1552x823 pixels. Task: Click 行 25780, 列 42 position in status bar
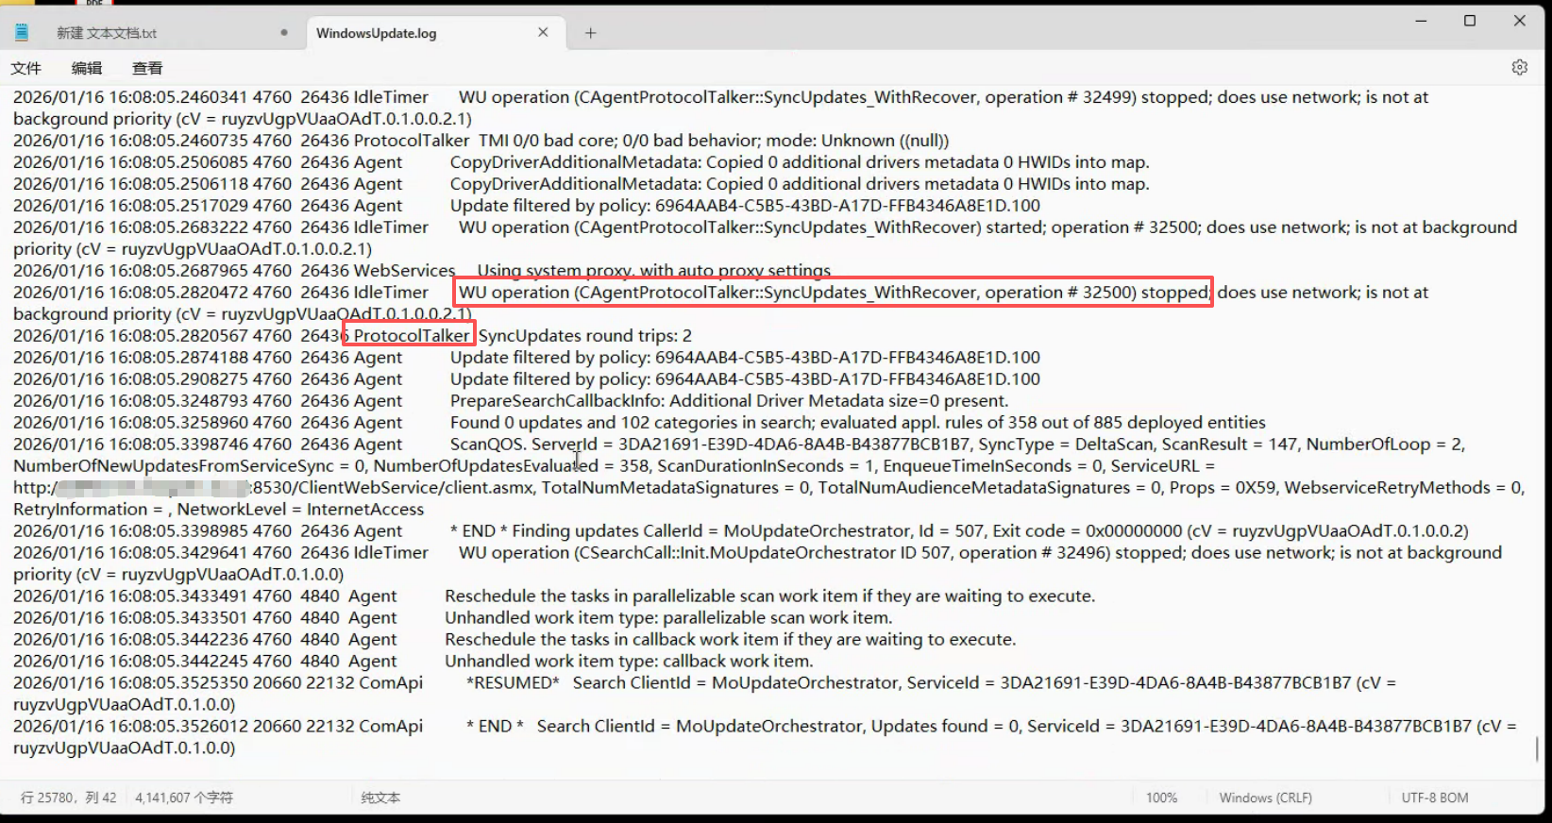[68, 798]
